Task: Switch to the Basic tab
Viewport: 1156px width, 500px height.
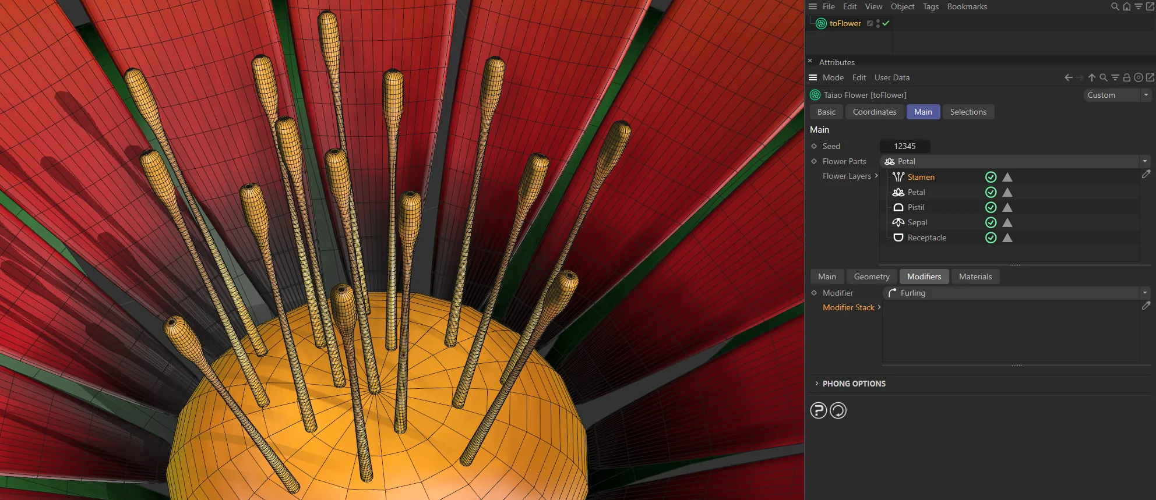Action: tap(826, 112)
